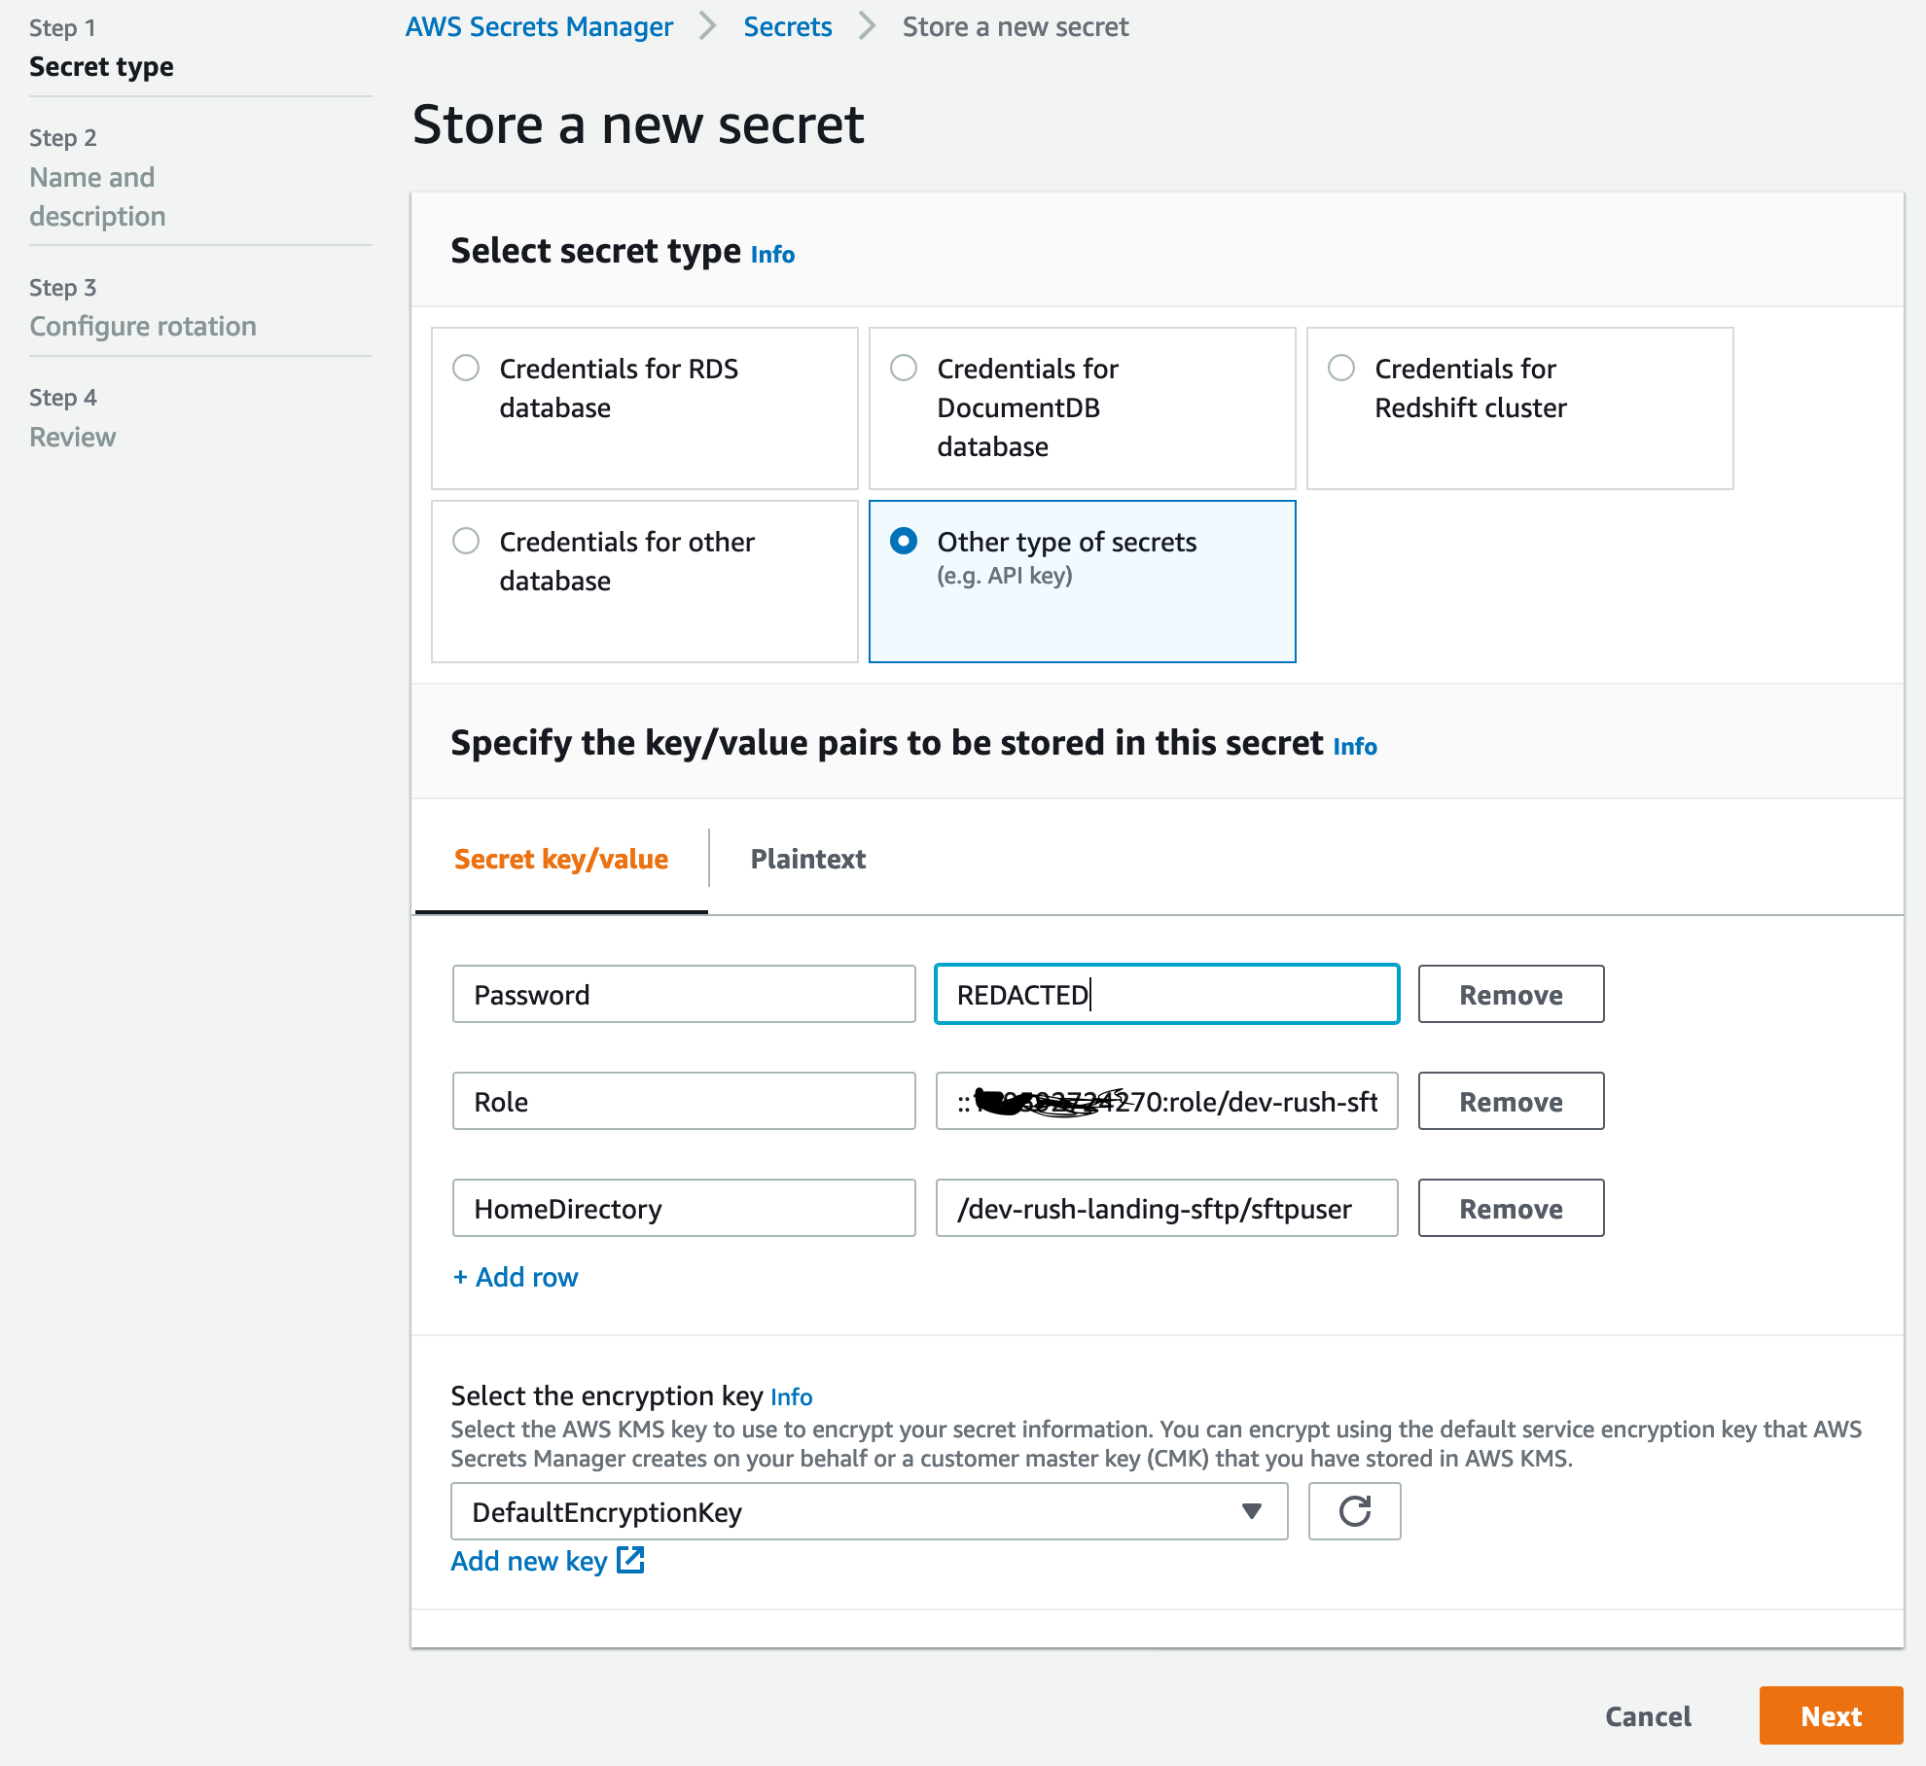Image resolution: width=1926 pixels, height=1766 pixels.
Task: Cancel the new secret wizard
Action: [x=1648, y=1716]
